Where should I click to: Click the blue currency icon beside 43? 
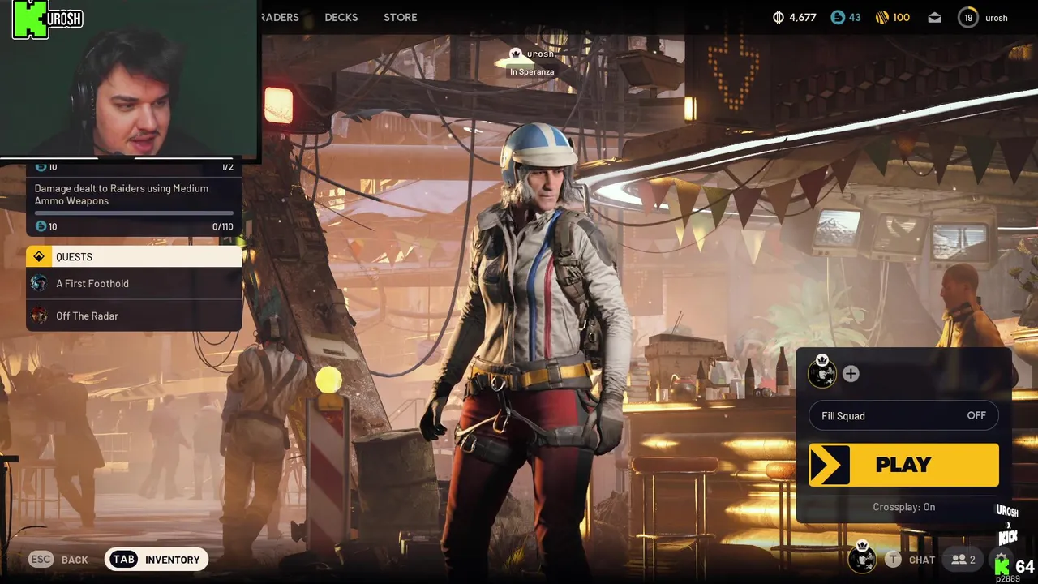tap(838, 17)
